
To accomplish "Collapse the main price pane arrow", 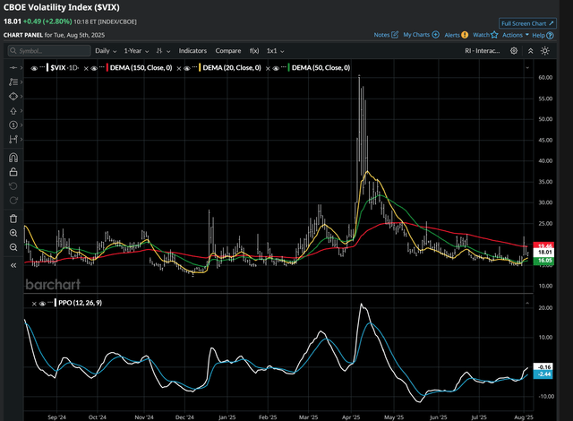I will (527, 68).
